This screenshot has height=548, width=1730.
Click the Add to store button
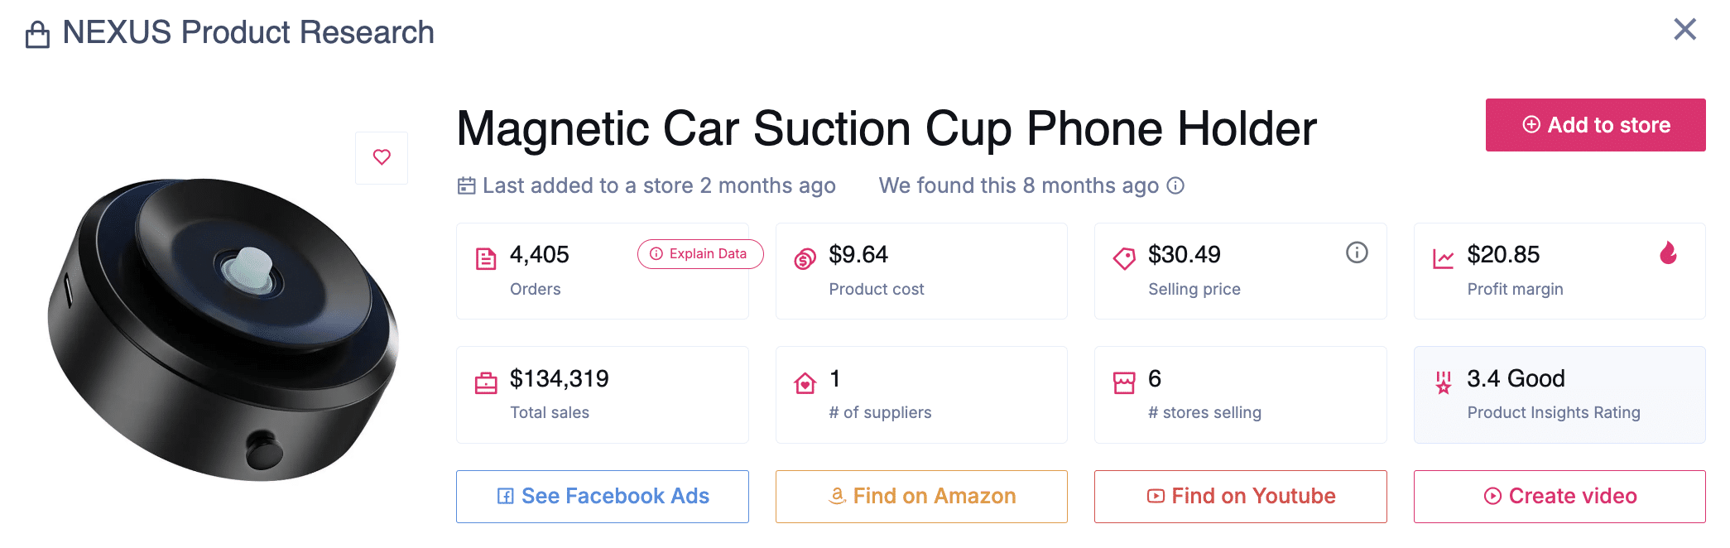(x=1595, y=125)
